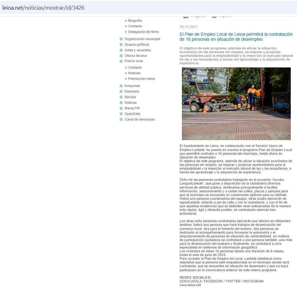Click the arrow icon next to OpenData
The image size is (297, 288).
121,114
